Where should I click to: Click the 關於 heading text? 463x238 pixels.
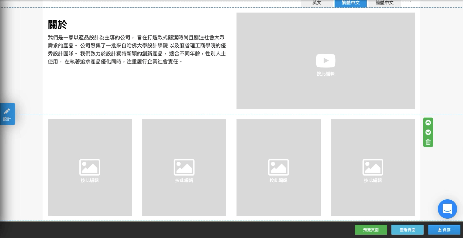57,25
